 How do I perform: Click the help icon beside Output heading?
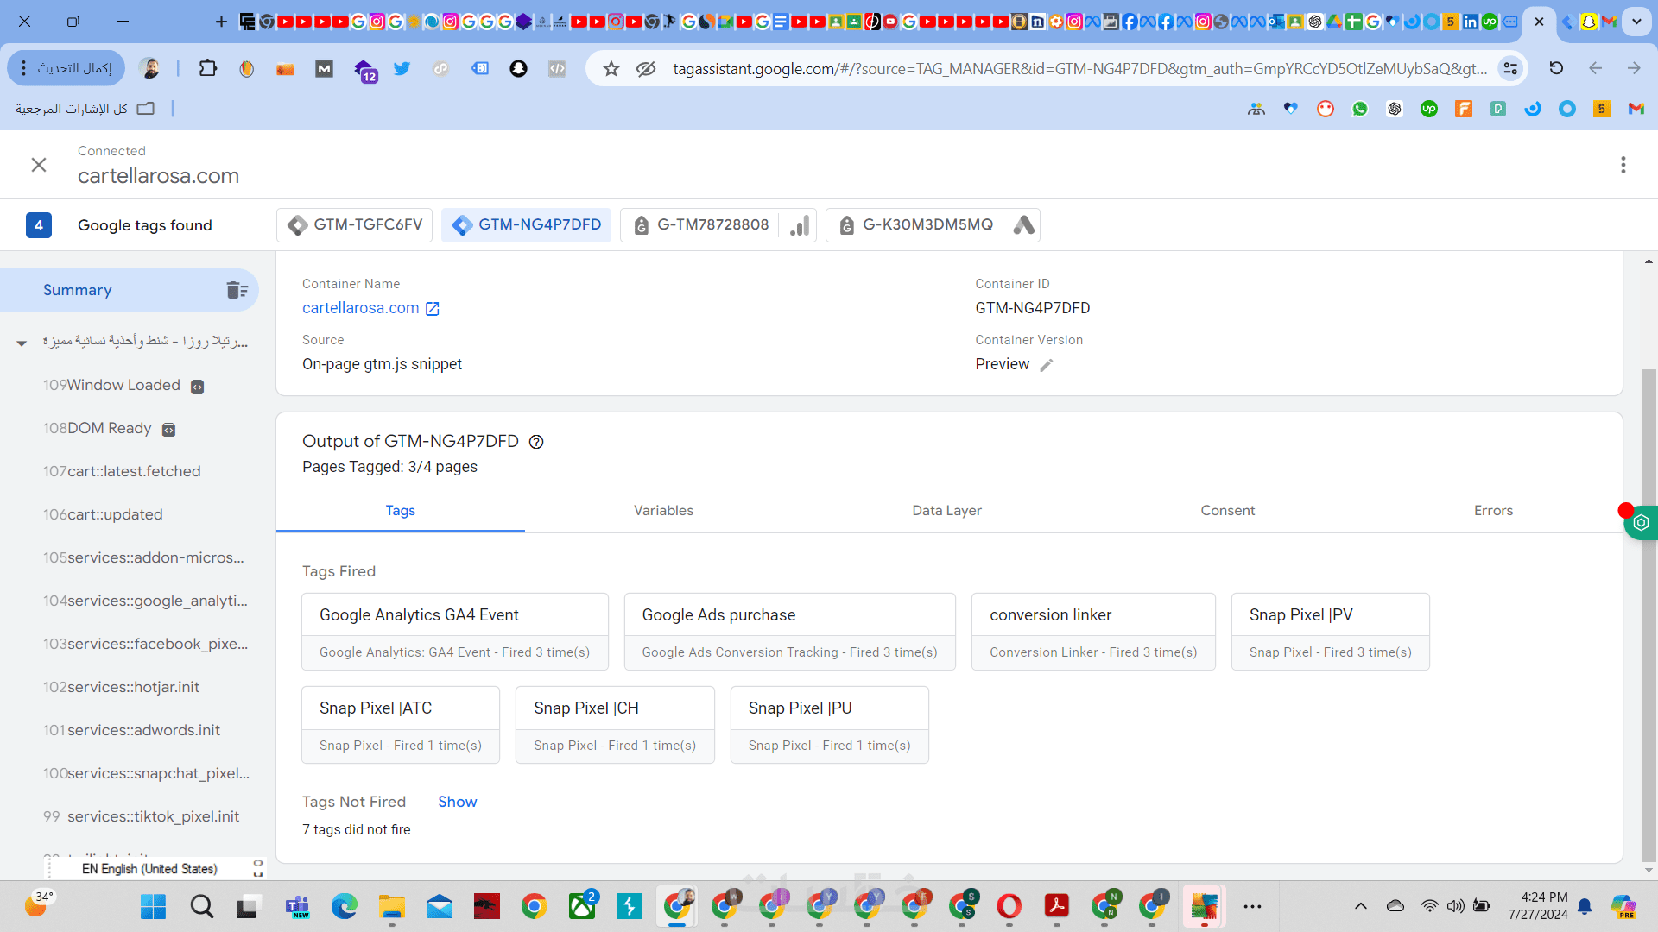[536, 442]
